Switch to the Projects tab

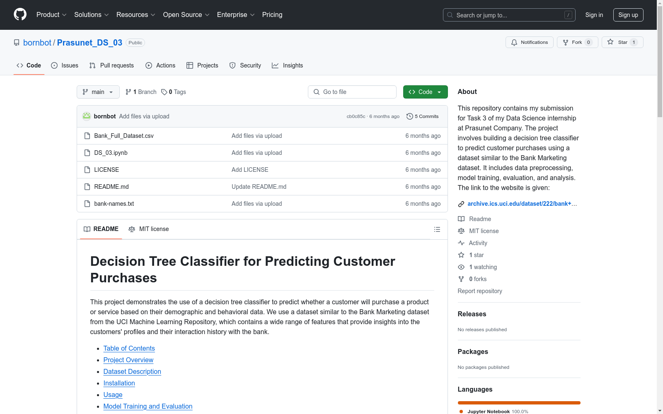[x=202, y=65]
